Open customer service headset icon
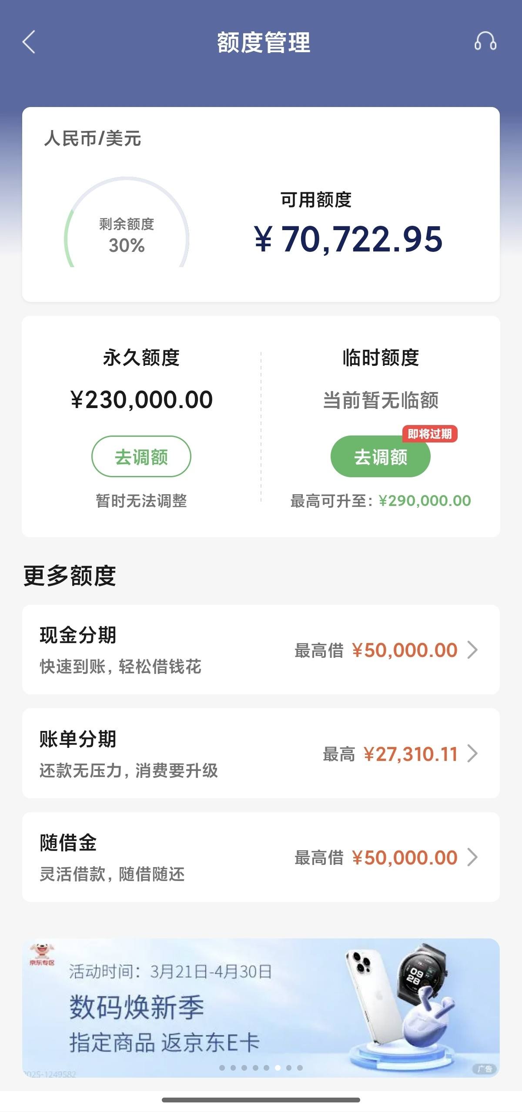Image resolution: width=522 pixels, height=1112 pixels. (485, 42)
